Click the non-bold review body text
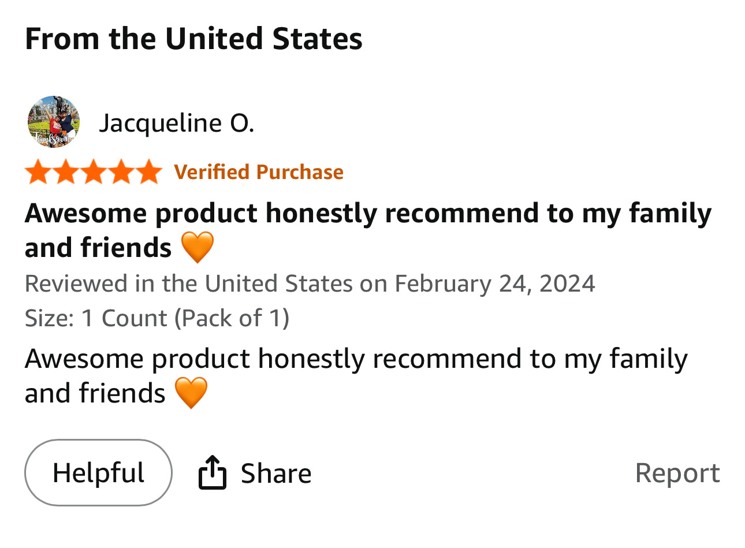Screen dimensions: 745x548 356,359
